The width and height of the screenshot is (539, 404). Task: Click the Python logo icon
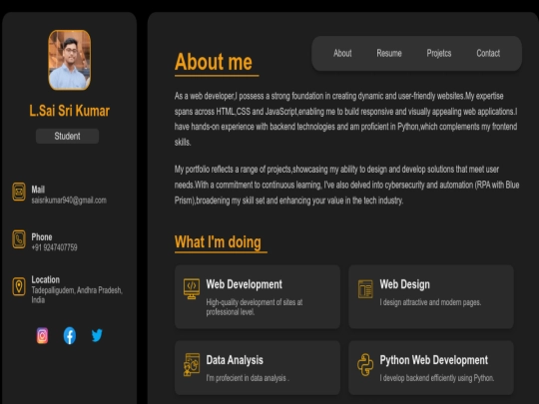(365, 365)
